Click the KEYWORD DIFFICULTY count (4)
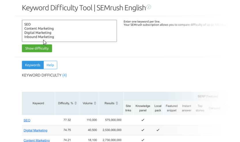Image resolution: width=240 pixels, height=142 pixels. [x=65, y=75]
